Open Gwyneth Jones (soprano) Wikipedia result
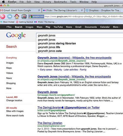Image resolution: width=123 pixels, height=136 pixels. pos(74,58)
